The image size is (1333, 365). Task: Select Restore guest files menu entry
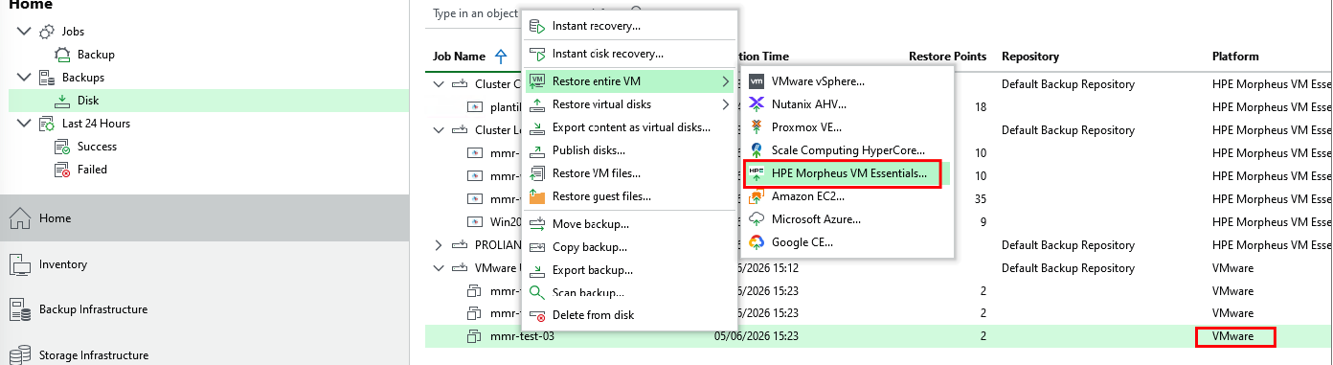[629, 196]
